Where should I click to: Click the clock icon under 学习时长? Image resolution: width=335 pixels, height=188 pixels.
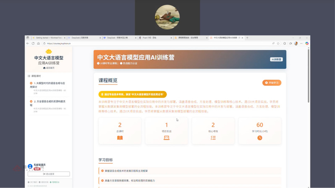(260, 138)
